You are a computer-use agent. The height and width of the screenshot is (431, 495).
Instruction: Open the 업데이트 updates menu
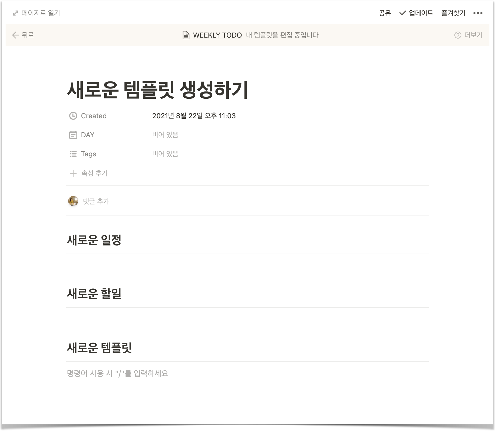pyautogui.click(x=416, y=13)
